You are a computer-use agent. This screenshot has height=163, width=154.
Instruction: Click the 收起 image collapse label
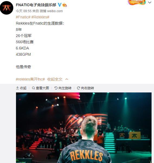click(x=23, y=88)
